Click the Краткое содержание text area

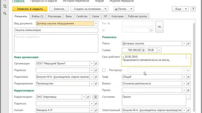point(56,43)
